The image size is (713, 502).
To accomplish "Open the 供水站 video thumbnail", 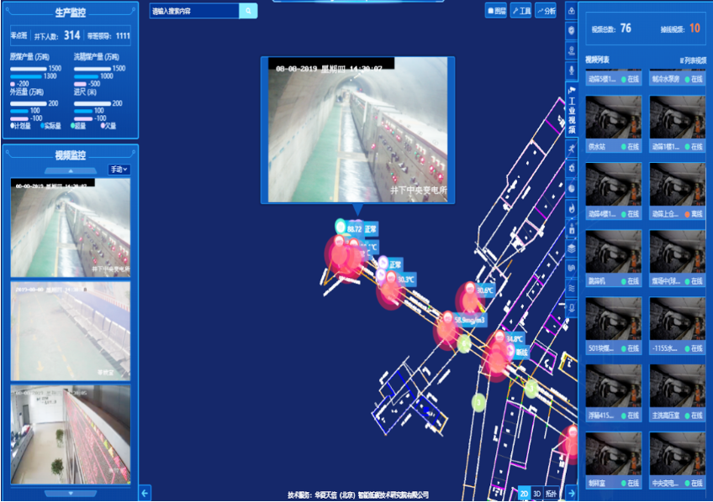I will pos(613,118).
